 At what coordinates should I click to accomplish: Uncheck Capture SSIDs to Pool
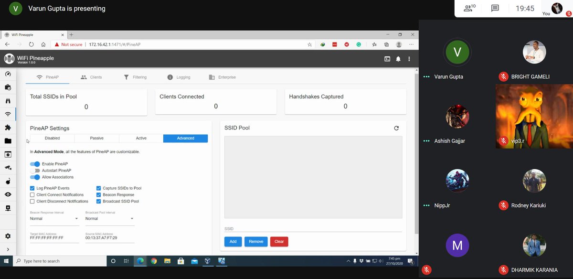98,188
